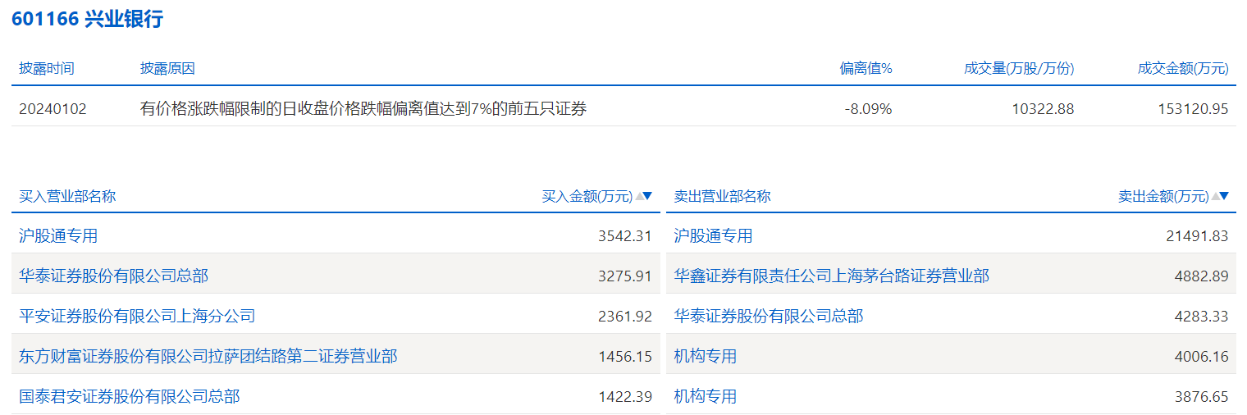This screenshot has width=1247, height=415.
Task: Click the 偏离值% column header
Action: [866, 68]
